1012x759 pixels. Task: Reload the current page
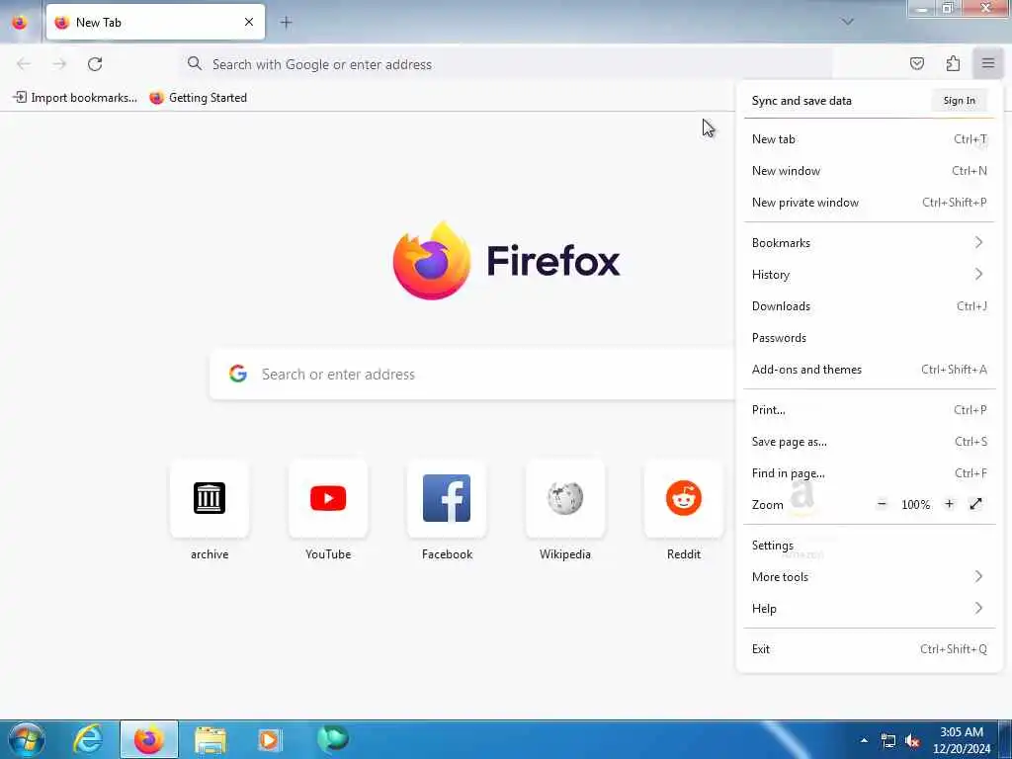coord(95,64)
